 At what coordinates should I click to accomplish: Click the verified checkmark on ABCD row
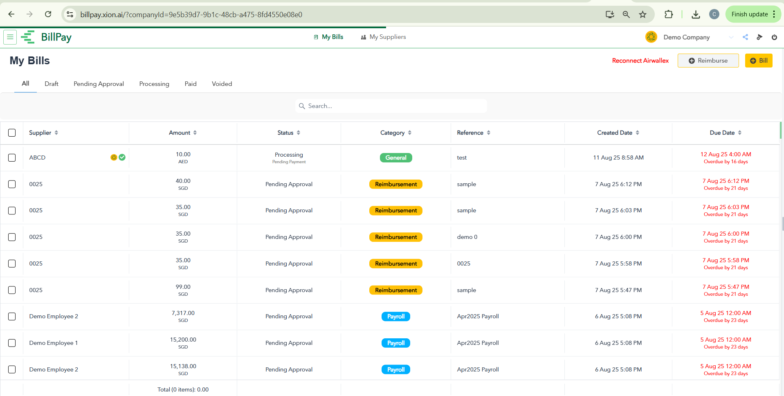click(122, 157)
